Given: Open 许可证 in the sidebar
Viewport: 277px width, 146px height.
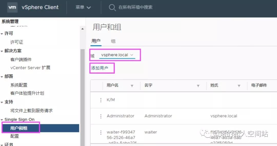Looking at the screenshot, I should pyautogui.click(x=17, y=42).
